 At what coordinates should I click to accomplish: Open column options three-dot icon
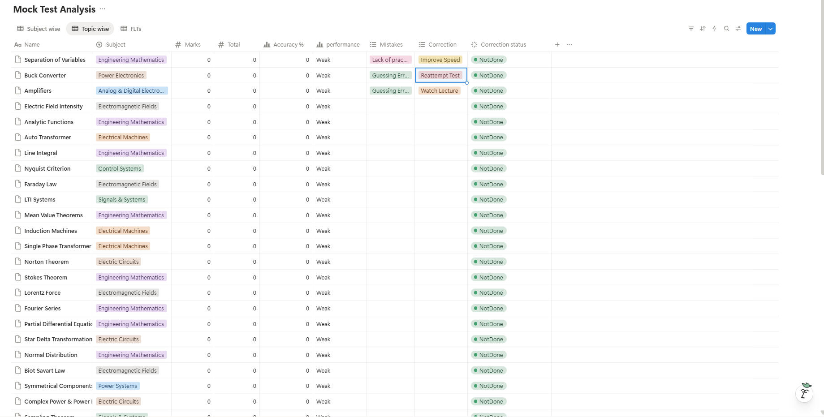pos(569,45)
